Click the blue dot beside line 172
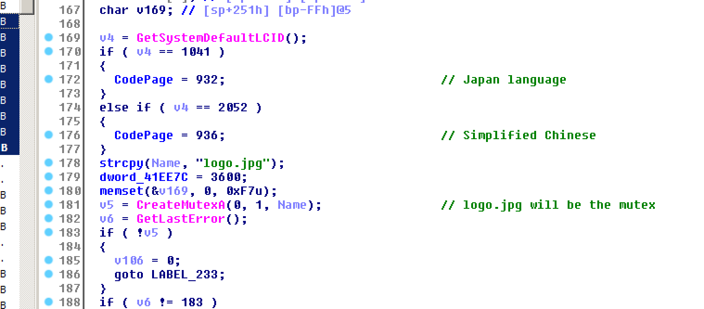The image size is (704, 309). [49, 79]
